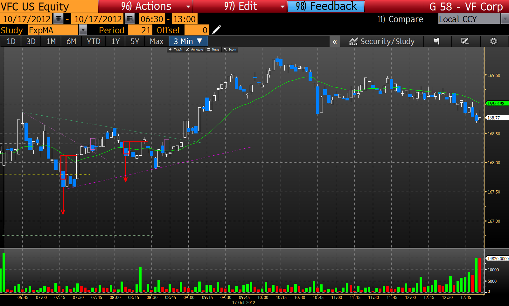Click the 10:00 time axis label

263,297
